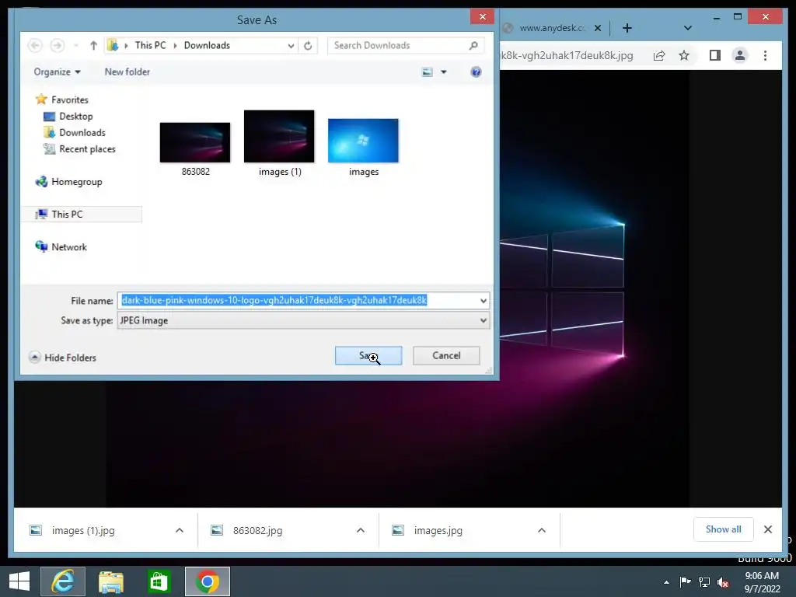Click Save button in dialog
The width and height of the screenshot is (796, 597).
(368, 356)
